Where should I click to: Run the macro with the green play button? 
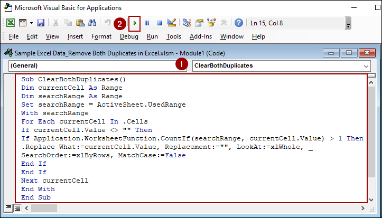tap(135, 23)
